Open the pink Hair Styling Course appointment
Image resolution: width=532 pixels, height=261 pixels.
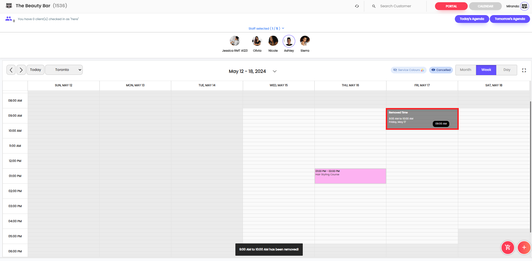pyautogui.click(x=350, y=176)
